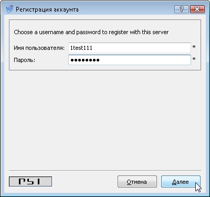Click the Регистрация аккаунта window title text
The height and width of the screenshot is (197, 210).
coord(47,9)
